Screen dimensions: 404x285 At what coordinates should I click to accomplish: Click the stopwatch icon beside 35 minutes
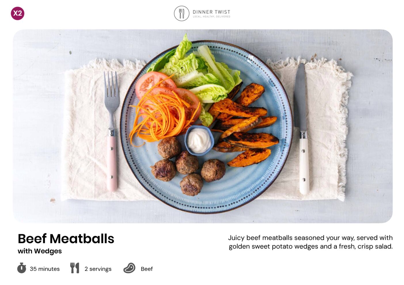tap(22, 268)
